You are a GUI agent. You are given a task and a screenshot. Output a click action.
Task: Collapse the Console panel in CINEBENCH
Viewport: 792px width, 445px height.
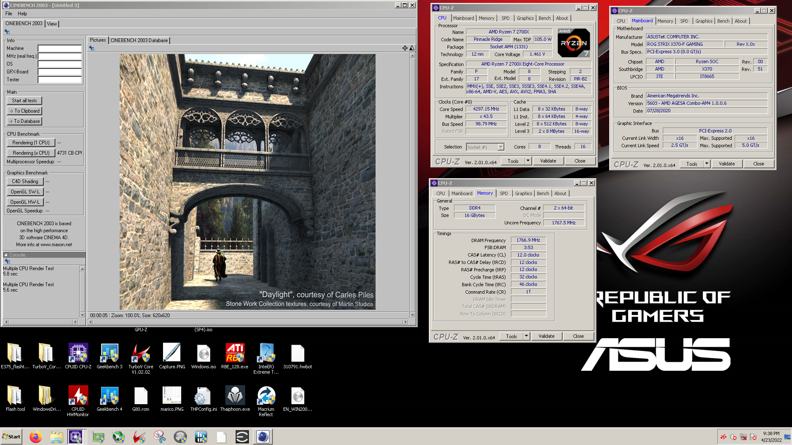click(6, 255)
